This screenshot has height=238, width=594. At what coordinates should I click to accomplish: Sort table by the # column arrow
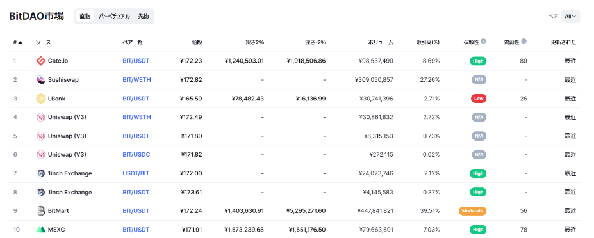20,42
